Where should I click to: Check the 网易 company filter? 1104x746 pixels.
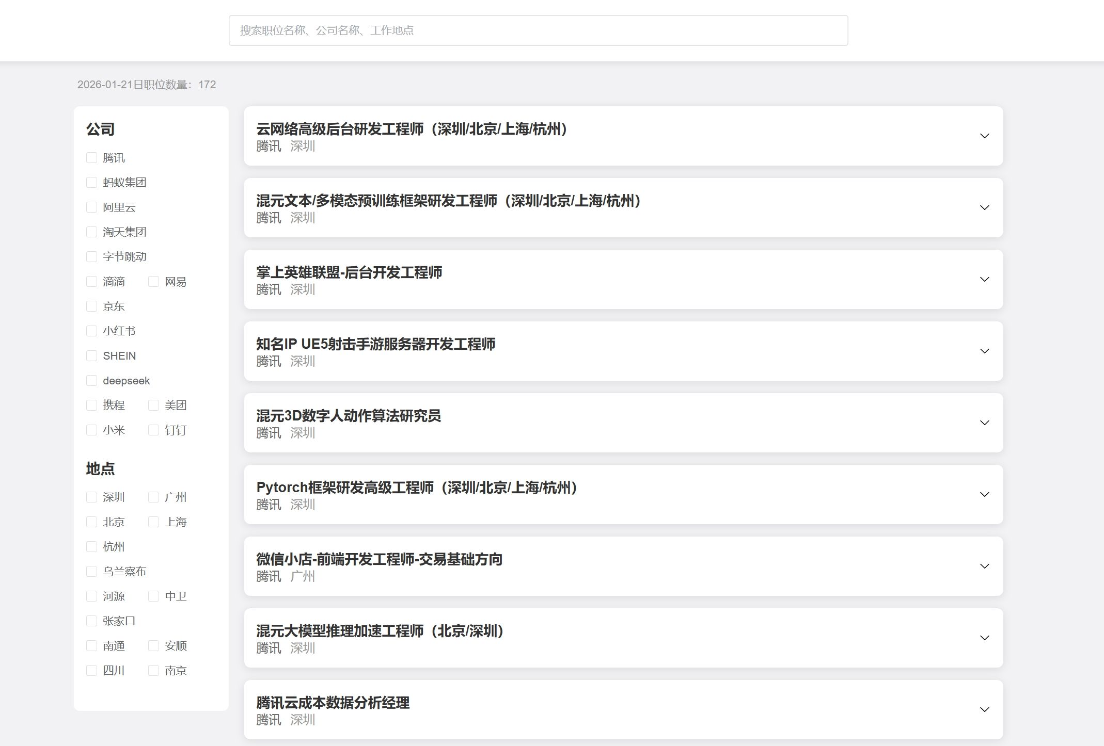pyautogui.click(x=154, y=282)
